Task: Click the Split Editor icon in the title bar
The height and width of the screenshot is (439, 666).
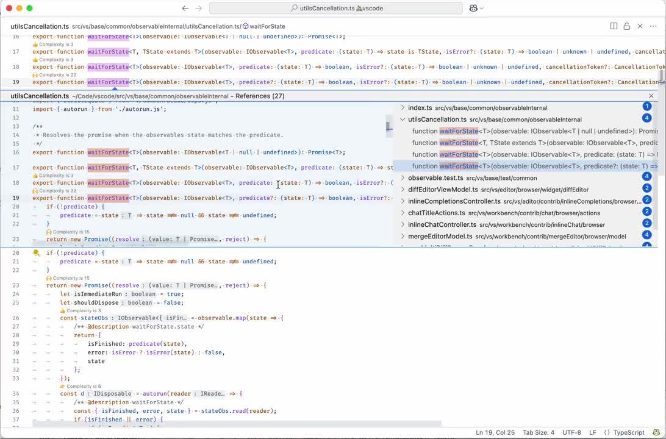Action: (614, 26)
